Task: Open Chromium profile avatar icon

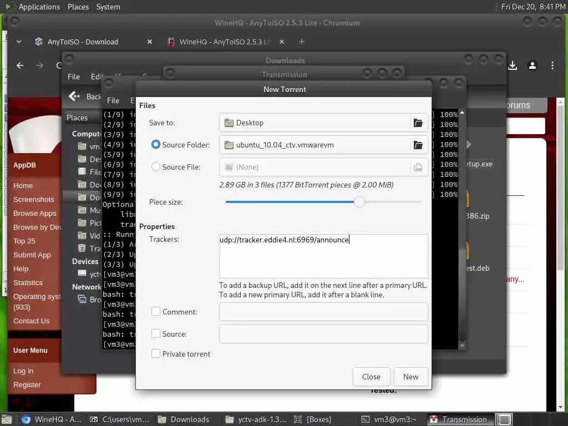Action: pos(532,65)
